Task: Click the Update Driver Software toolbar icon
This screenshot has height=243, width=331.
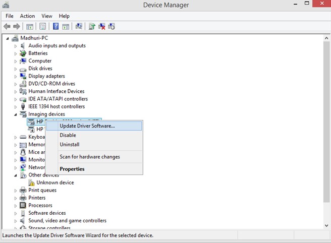Action: tap(92, 26)
